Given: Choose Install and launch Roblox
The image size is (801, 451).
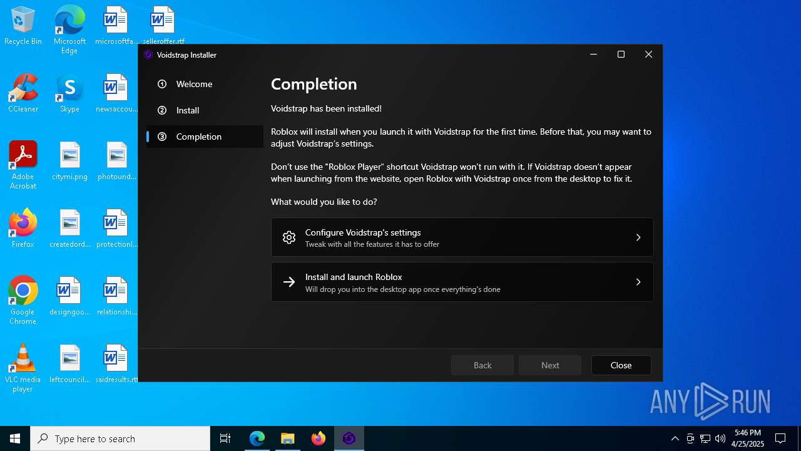Looking at the screenshot, I should click(462, 283).
